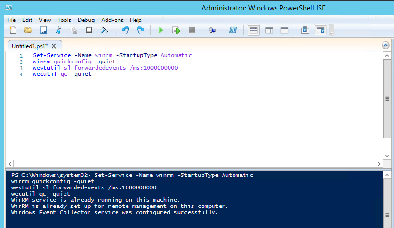Image resolution: width=394 pixels, height=228 pixels.
Task: Open the Debug menu
Action: coord(86,20)
